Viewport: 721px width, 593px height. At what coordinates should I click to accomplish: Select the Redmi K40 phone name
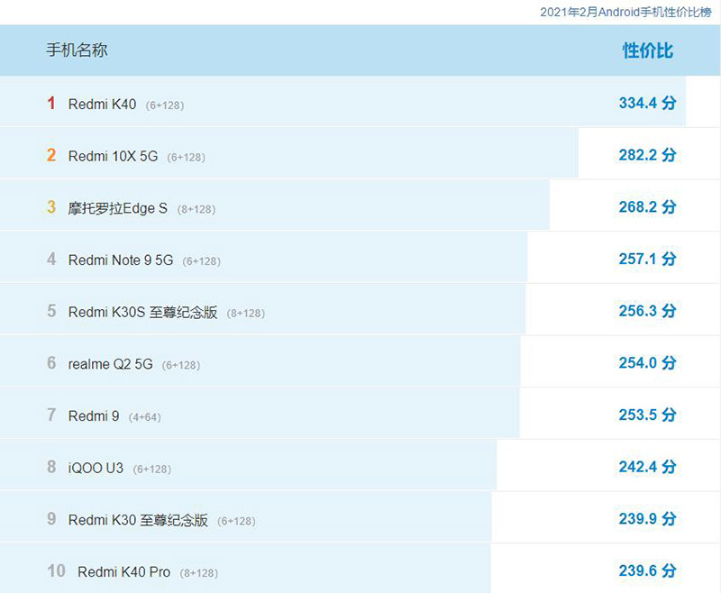(x=102, y=105)
